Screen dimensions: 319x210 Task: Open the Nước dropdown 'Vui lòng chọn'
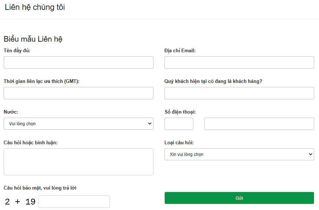point(78,123)
